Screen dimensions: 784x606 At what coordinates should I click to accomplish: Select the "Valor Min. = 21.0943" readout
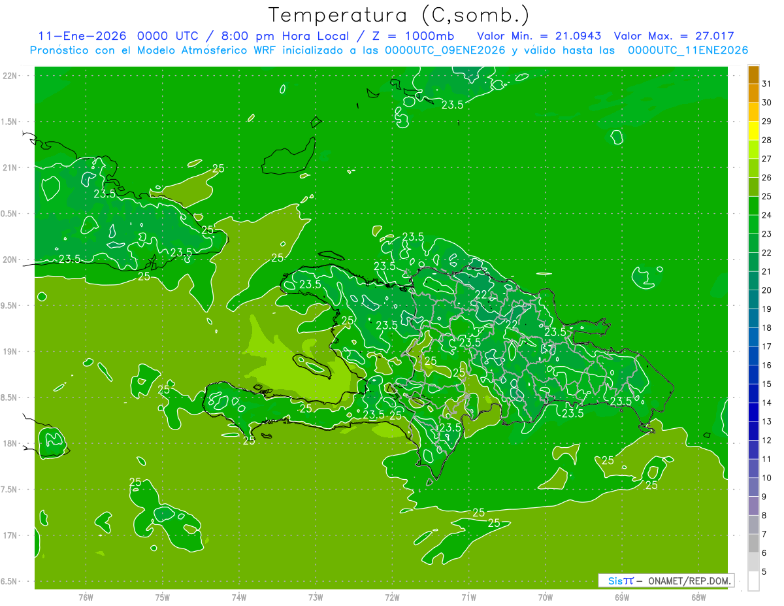[539, 36]
